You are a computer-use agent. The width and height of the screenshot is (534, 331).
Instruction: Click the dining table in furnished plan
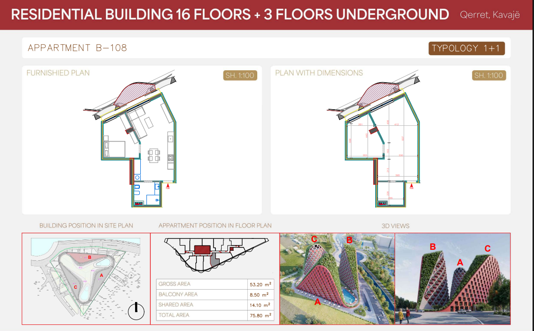click(x=154, y=155)
